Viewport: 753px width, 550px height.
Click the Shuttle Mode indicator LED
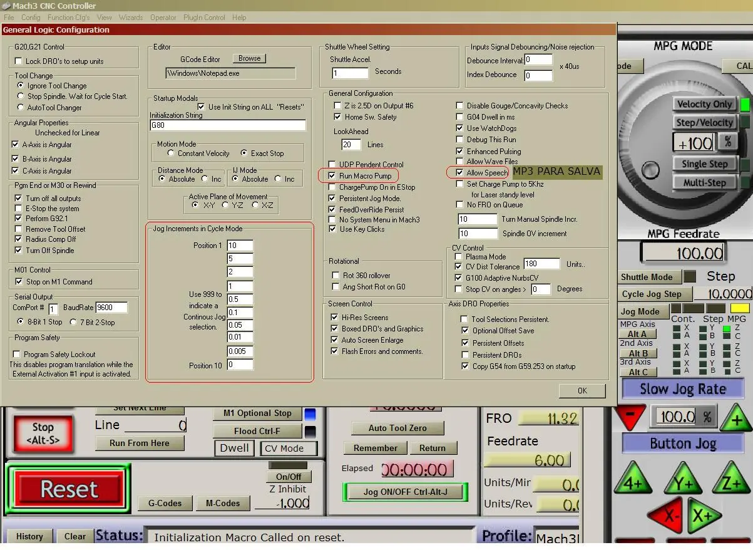click(690, 276)
